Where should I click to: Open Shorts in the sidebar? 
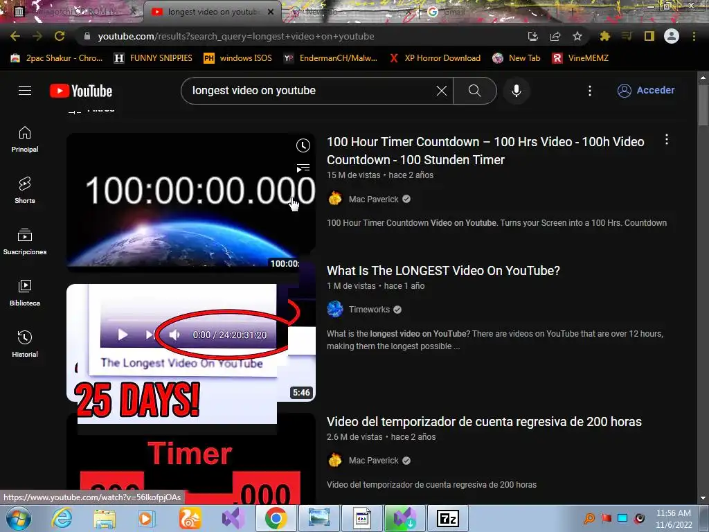coord(25,190)
